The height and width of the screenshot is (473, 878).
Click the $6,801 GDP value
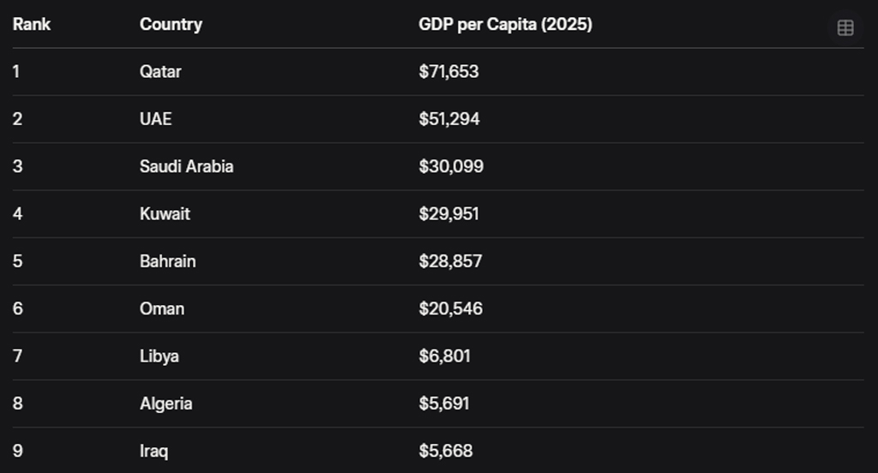coord(444,356)
